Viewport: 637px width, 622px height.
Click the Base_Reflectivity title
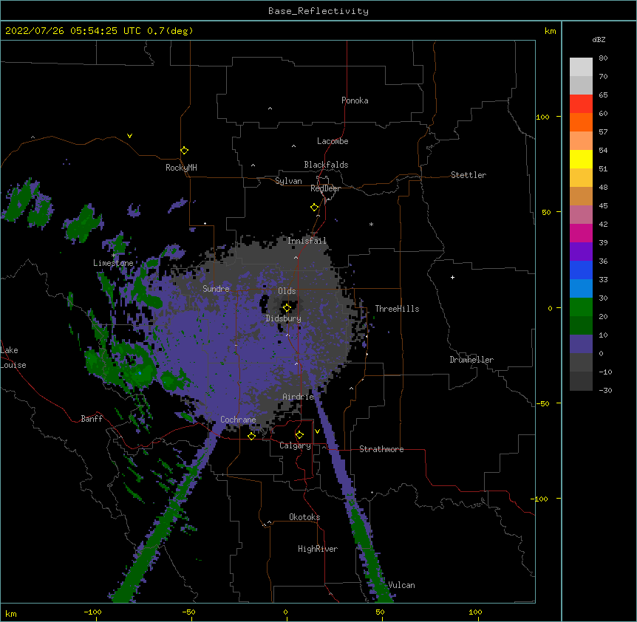pos(318,11)
